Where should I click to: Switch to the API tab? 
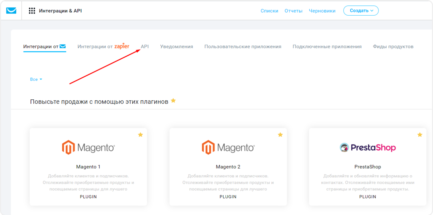(145, 46)
